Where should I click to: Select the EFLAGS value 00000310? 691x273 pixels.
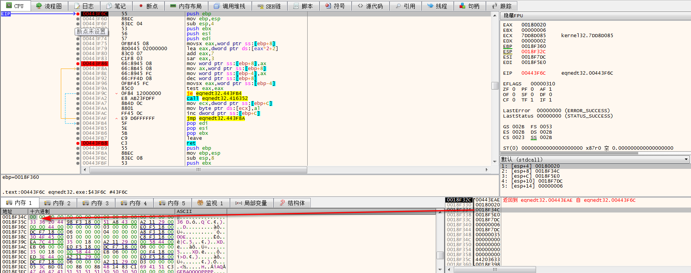tap(543, 84)
